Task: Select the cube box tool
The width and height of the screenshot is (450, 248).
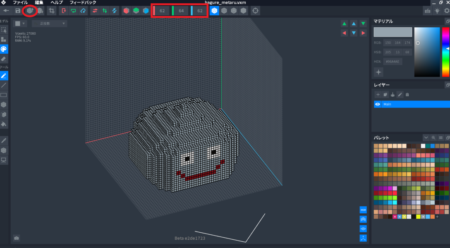Action: point(4,105)
